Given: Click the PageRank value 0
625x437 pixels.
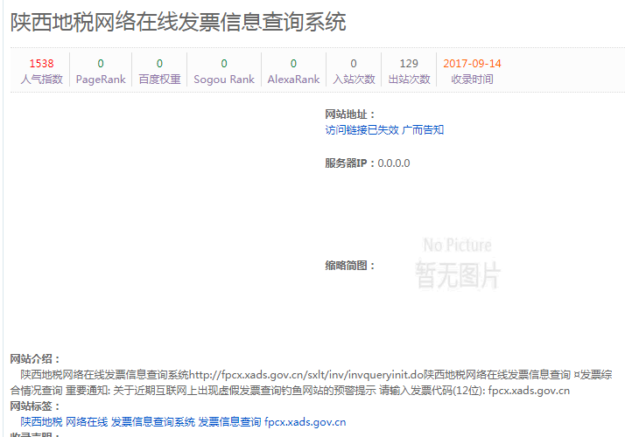Looking at the screenshot, I should [101, 64].
